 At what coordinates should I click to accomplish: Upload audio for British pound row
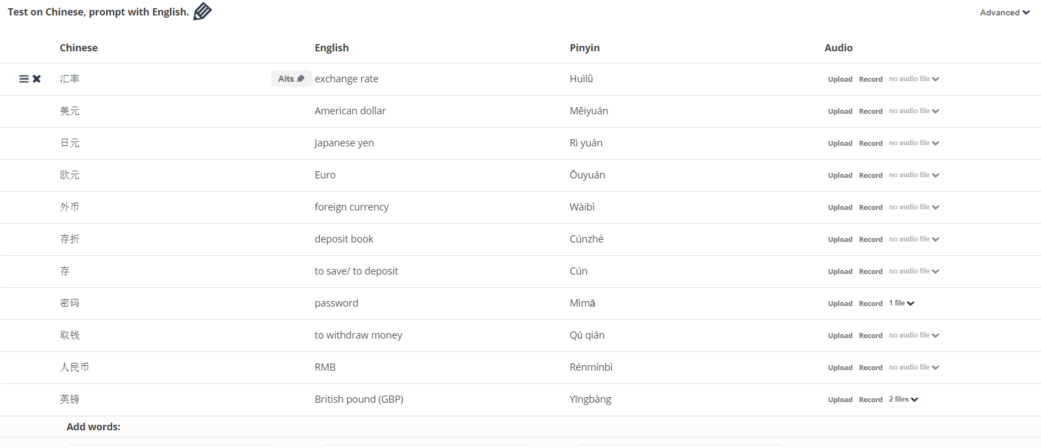point(840,399)
